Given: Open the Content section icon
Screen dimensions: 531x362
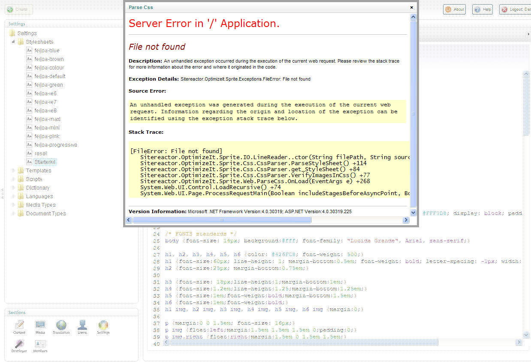Looking at the screenshot, I should click(x=19, y=326).
